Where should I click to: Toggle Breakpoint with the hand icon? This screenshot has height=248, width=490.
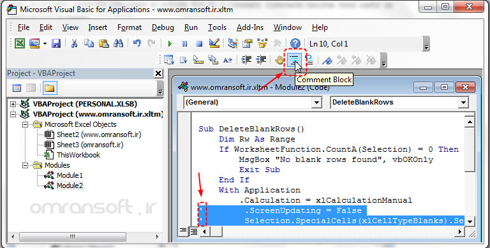279,60
